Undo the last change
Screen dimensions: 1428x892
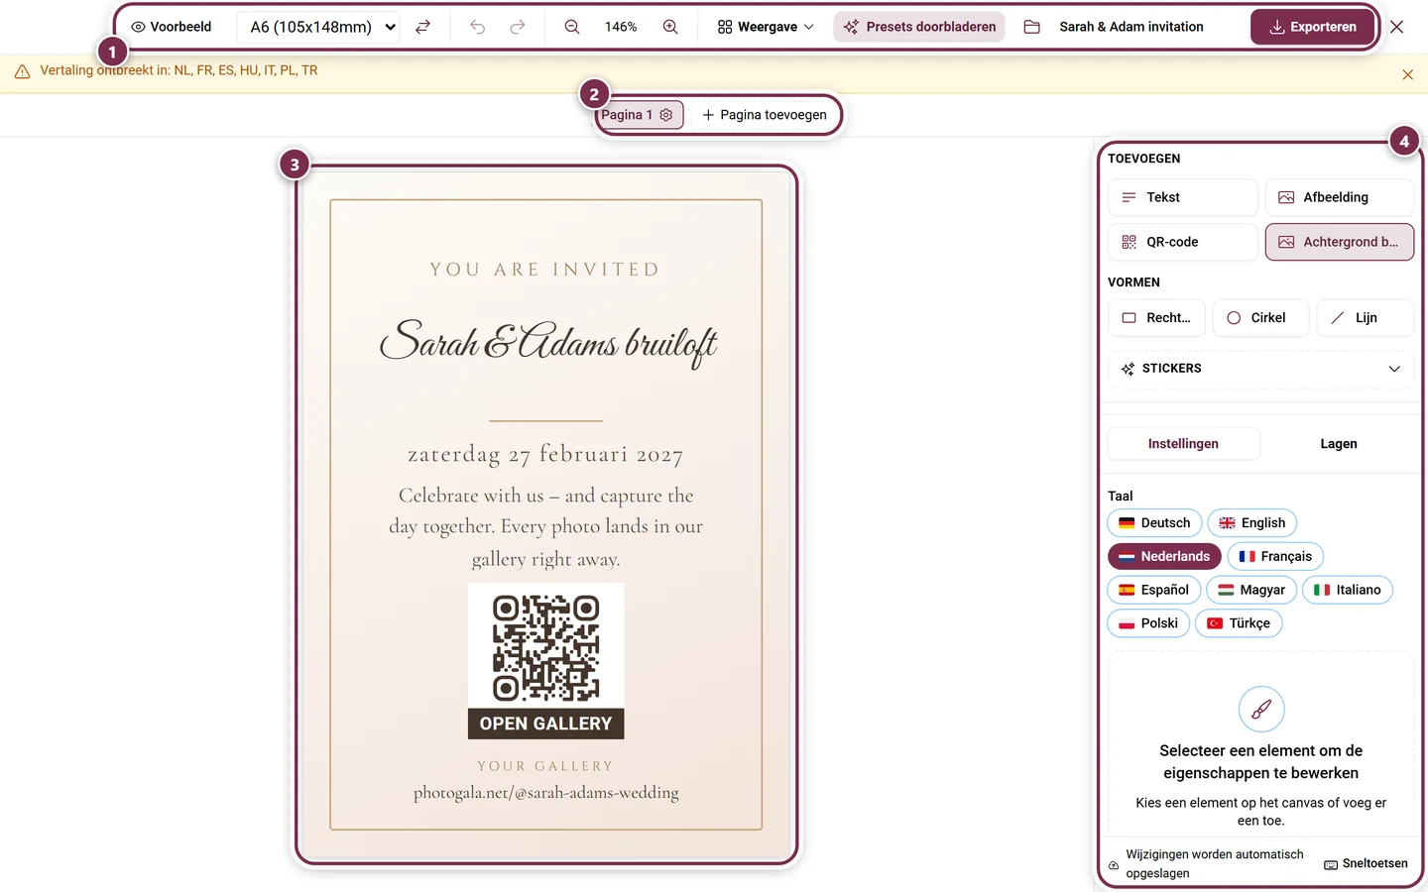(477, 27)
